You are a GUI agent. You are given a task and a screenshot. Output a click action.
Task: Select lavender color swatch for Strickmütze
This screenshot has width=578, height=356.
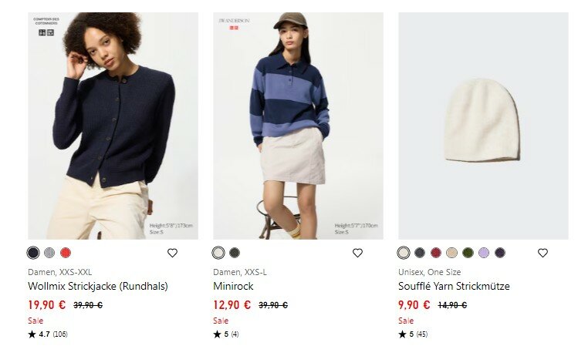pos(484,253)
